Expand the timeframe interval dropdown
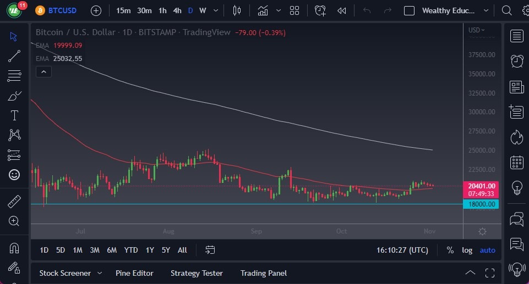Image resolution: width=529 pixels, height=284 pixels. click(216, 11)
